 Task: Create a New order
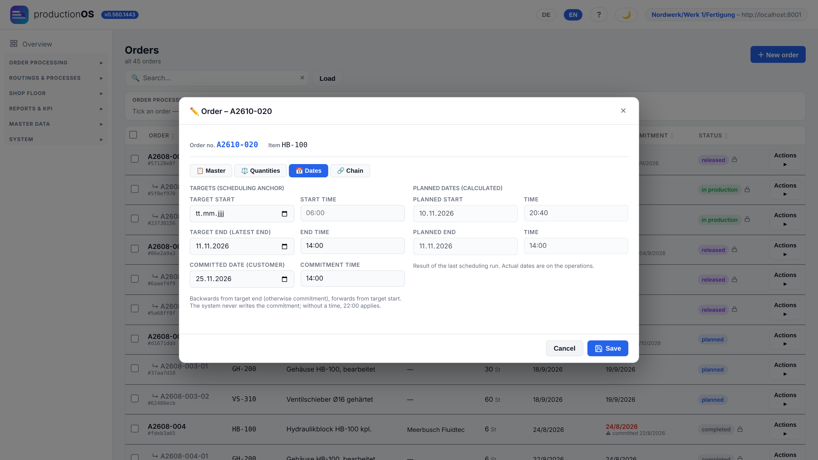[x=778, y=55]
